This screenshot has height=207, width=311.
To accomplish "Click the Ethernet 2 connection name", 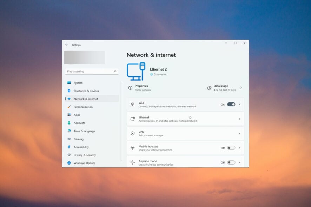I will (x=158, y=69).
